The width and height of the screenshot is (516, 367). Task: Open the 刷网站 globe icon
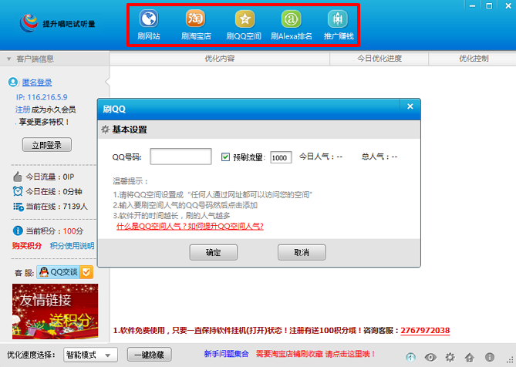(149, 19)
